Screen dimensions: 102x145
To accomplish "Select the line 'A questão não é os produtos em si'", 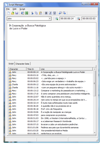I will point(51,106).
